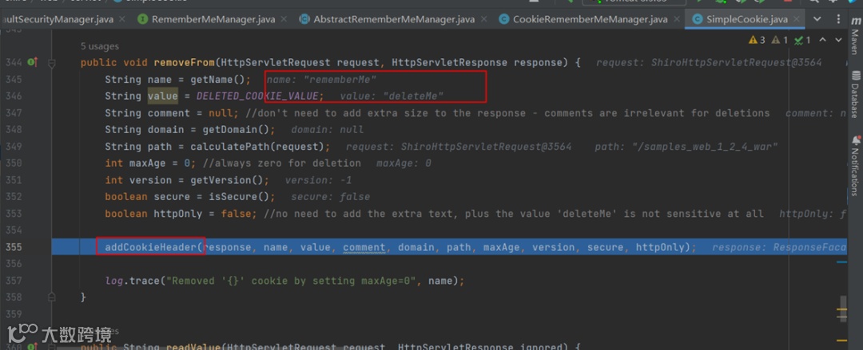The width and height of the screenshot is (863, 350).
Task: Close the SimpleCookie.java tab
Action: point(797,19)
